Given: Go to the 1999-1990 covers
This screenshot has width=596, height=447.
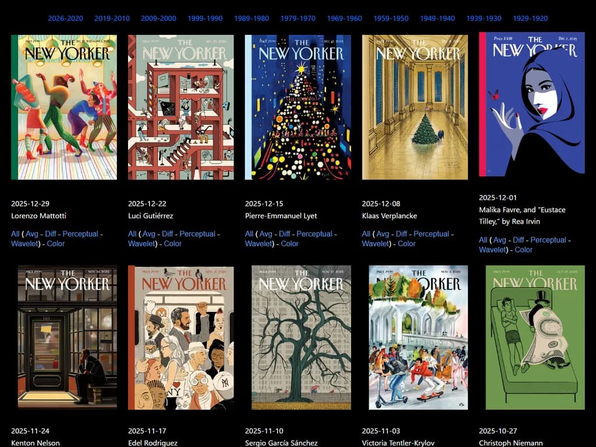Looking at the screenshot, I should 205,18.
